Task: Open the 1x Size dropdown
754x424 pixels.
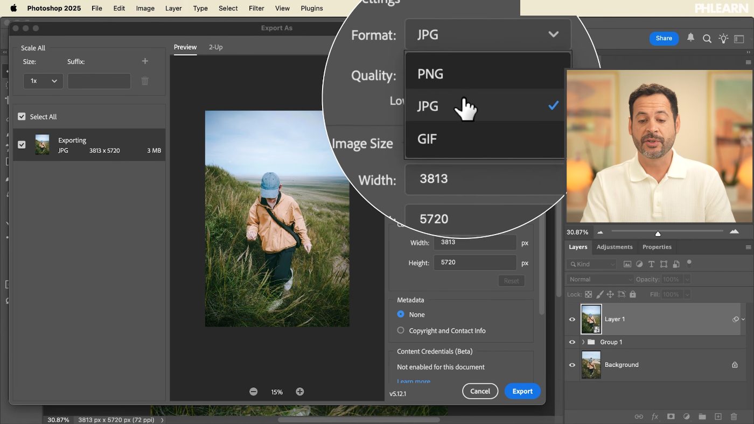Action: [x=43, y=81]
